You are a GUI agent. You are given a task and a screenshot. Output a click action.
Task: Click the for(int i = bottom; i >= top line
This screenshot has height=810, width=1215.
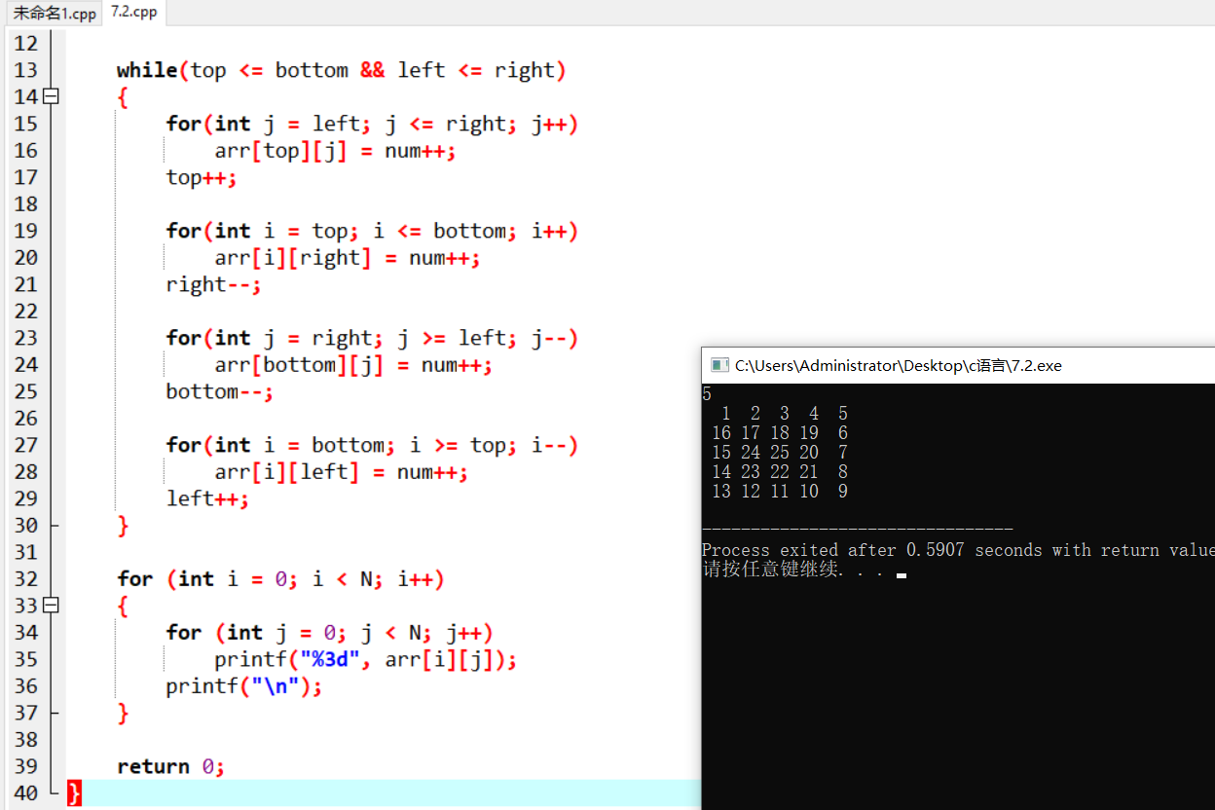point(372,445)
